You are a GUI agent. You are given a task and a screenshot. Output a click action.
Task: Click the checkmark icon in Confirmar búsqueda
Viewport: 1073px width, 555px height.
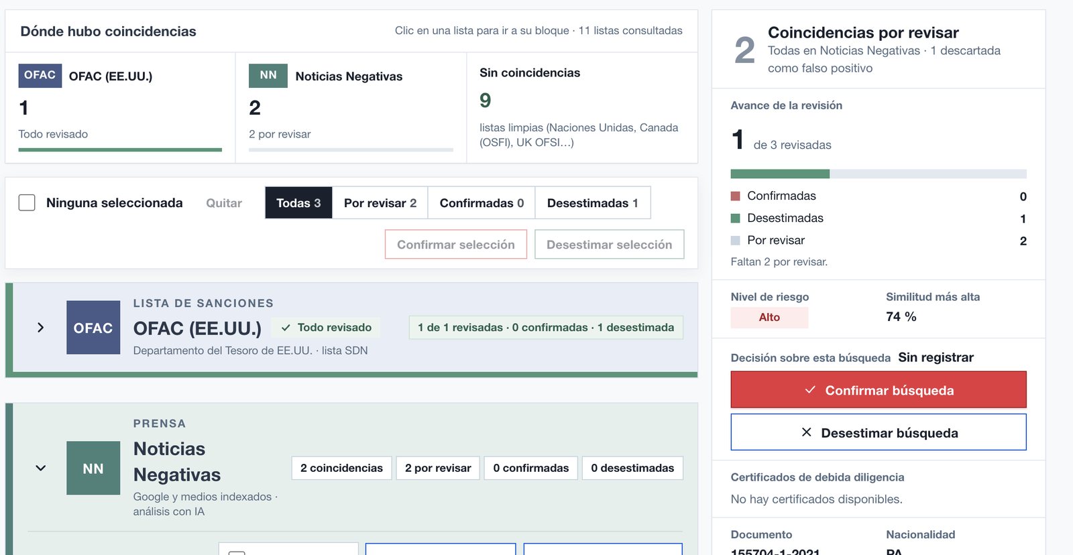810,389
